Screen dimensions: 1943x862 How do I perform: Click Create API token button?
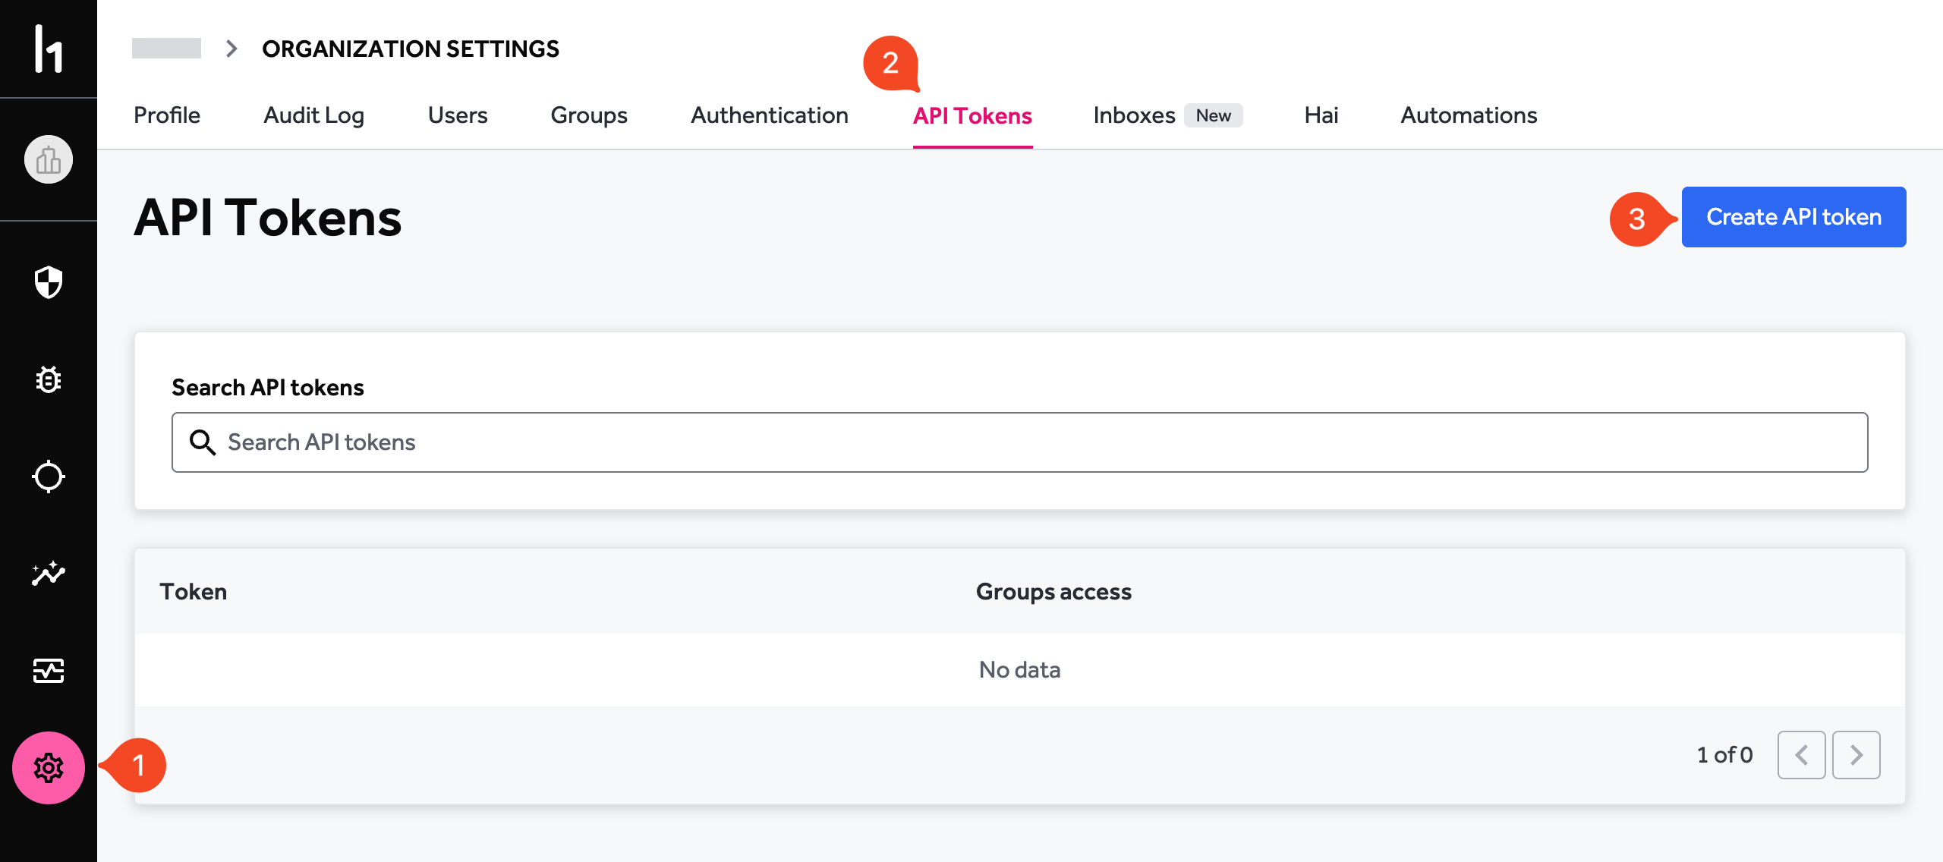[1793, 217]
